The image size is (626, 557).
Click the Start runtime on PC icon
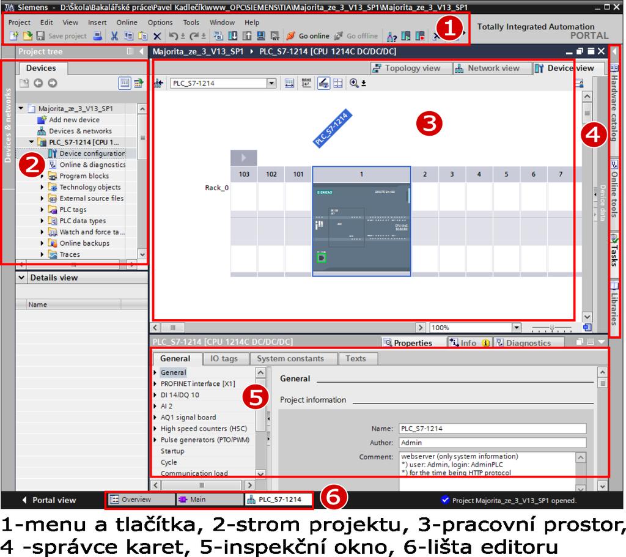[x=274, y=36]
